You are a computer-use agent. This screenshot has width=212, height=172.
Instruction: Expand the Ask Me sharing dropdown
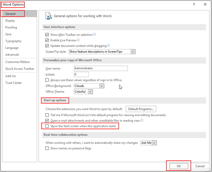(x=148, y=143)
